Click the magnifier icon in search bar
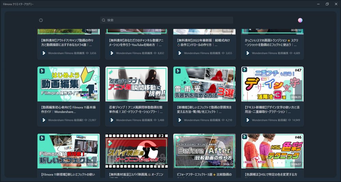 pyautogui.click(x=104, y=20)
